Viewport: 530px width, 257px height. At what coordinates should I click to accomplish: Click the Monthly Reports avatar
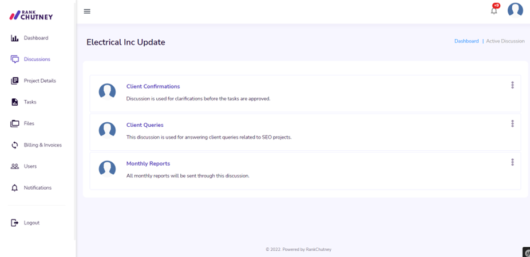click(107, 169)
